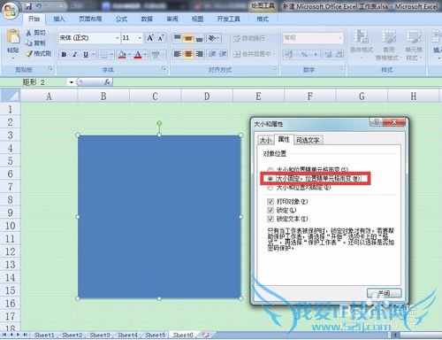This screenshot has width=442, height=340.
Task: Click the Copy (复制) icon
Action: [x=29, y=43]
